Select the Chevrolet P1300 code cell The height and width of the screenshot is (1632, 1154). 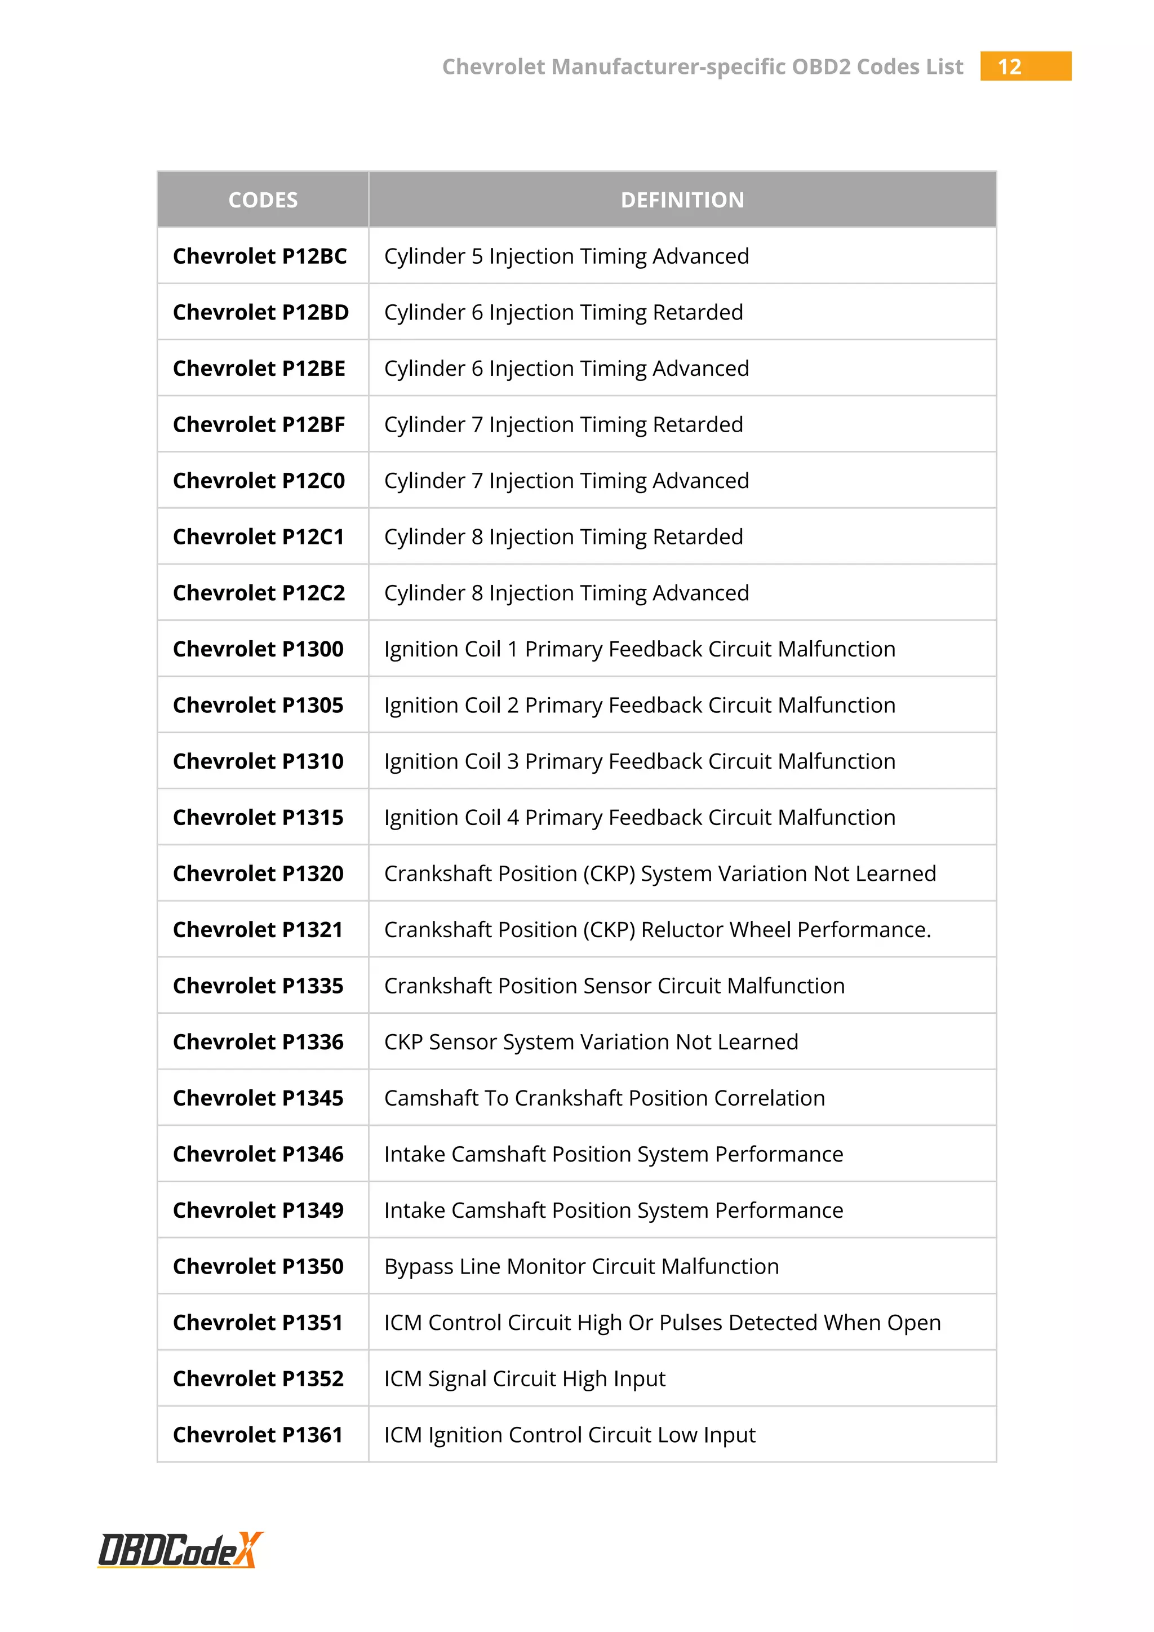coord(258,649)
